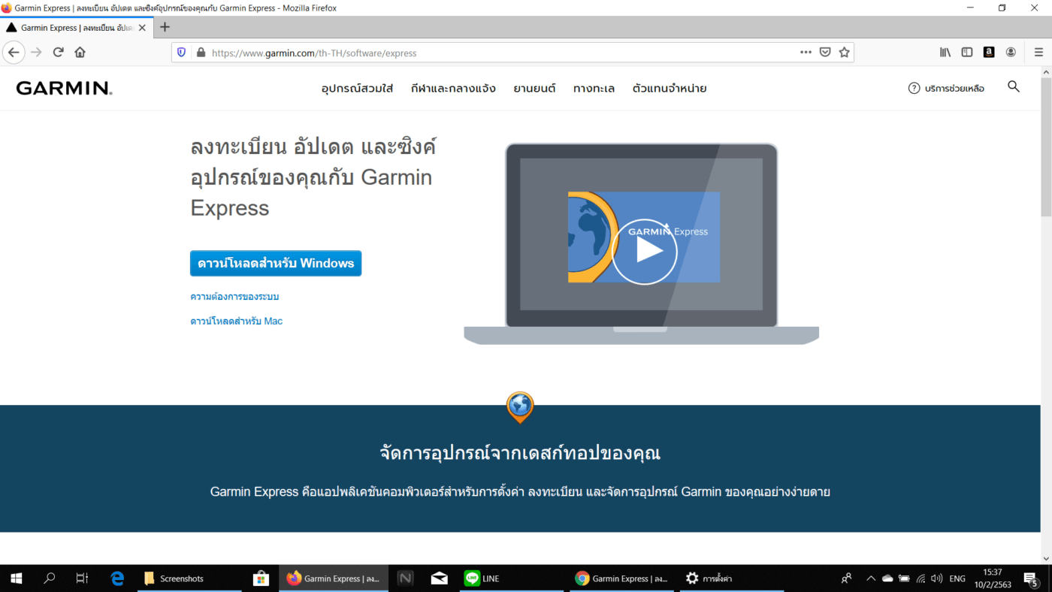This screenshot has height=592, width=1052.
Task: Open the การตั้งค่า settings taskbar item
Action: click(x=733, y=578)
